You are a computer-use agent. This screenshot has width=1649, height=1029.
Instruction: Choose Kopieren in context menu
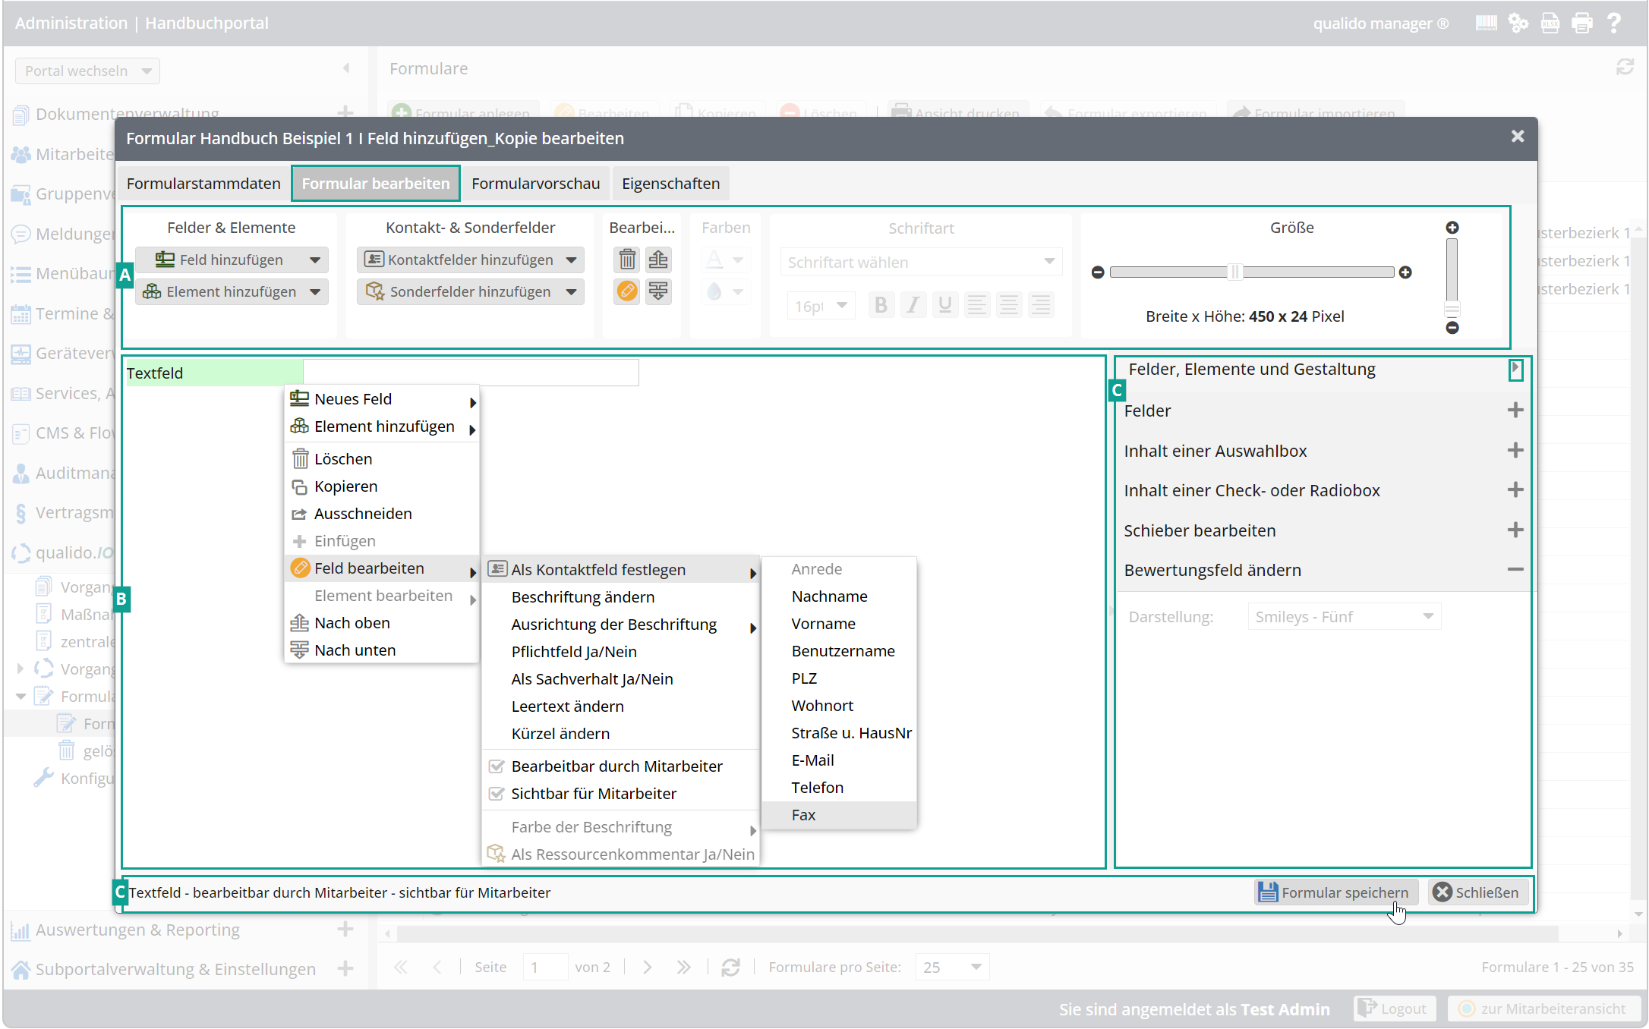point(382,486)
